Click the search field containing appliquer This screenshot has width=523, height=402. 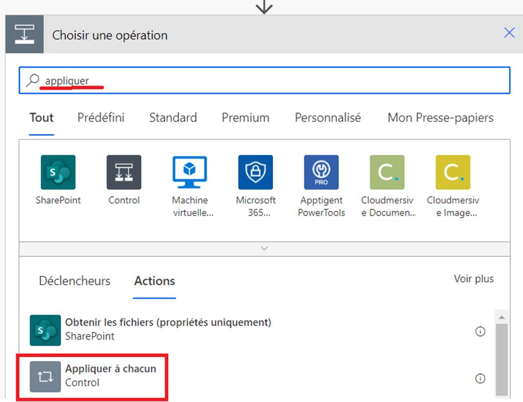(x=264, y=80)
